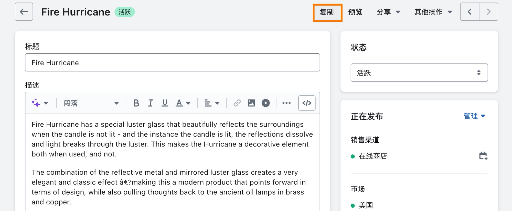Click the 复制 duplicate button
Viewport: 512px width, 211px height.
[327, 12]
